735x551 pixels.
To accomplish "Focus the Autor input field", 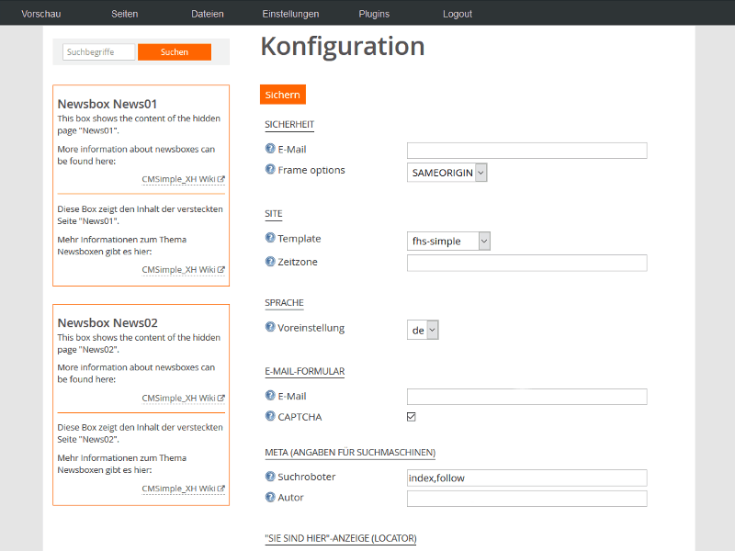I will pyautogui.click(x=526, y=499).
